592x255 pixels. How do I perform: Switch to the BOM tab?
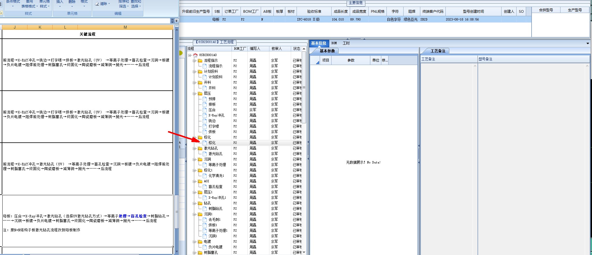(334, 43)
